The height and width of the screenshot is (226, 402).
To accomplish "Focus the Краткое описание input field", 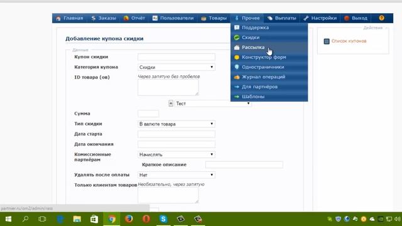I will pos(244,164).
